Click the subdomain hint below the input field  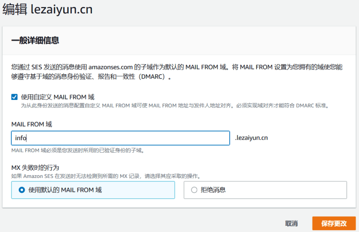[x=78, y=150]
